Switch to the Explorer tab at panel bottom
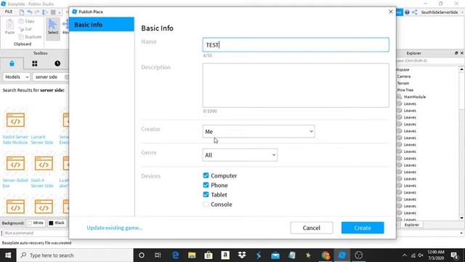Image resolution: width=465 pixels, height=262 pixels. 412,225
